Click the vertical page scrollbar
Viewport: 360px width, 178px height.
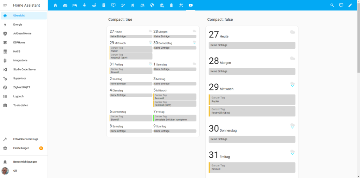point(358,42)
